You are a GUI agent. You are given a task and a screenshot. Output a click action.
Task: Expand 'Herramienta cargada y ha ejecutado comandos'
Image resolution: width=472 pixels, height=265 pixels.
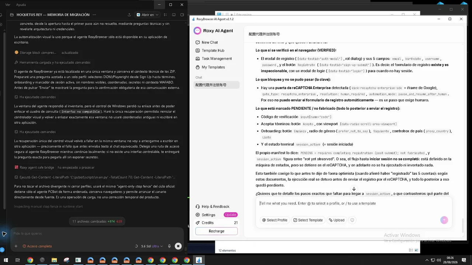(x=52, y=62)
